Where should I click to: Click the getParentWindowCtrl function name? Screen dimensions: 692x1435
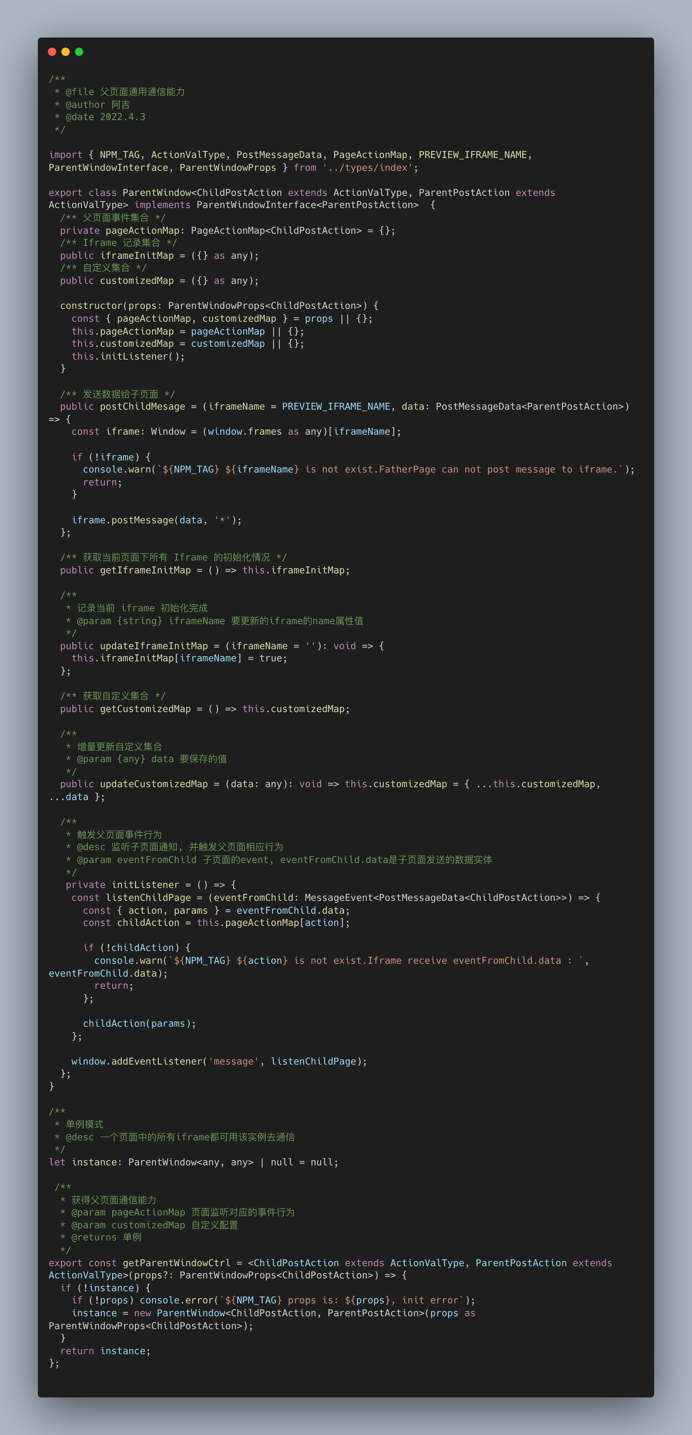tap(176, 1263)
